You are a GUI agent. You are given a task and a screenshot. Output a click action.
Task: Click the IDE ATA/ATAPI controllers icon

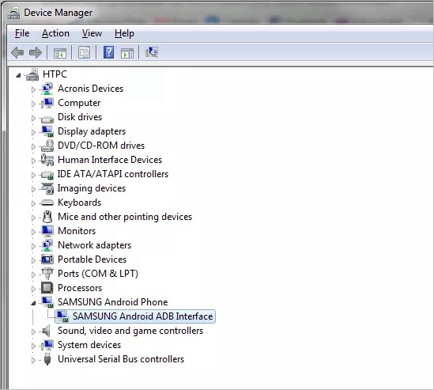pyautogui.click(x=47, y=175)
